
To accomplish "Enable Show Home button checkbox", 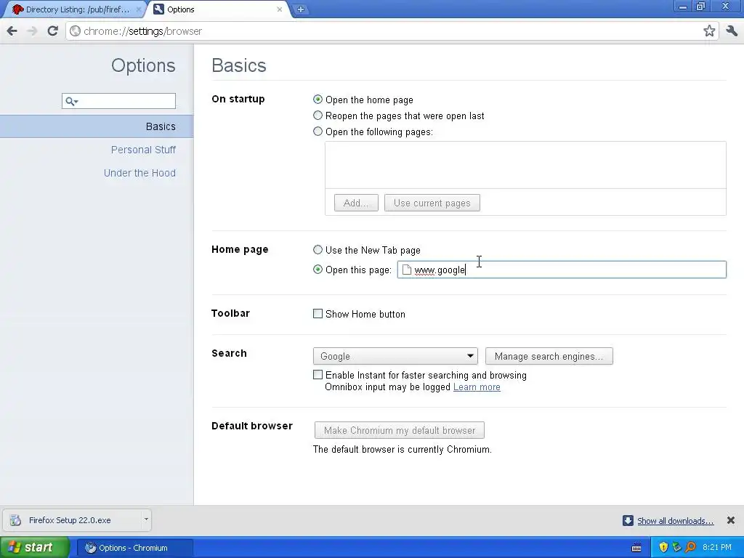I will (x=318, y=314).
